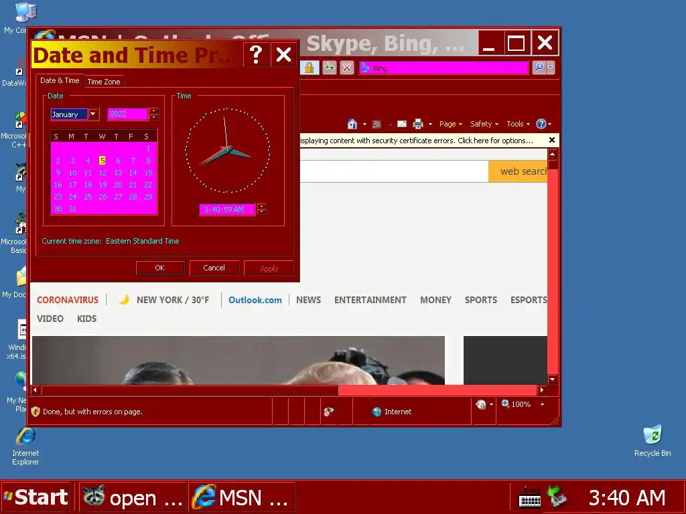Switch to the Time Zone tab
The image size is (686, 514).
point(104,82)
